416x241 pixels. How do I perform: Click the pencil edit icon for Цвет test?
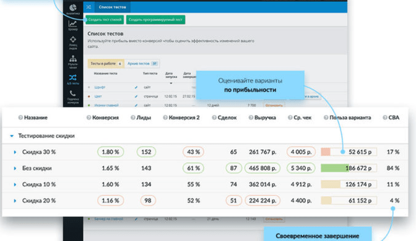tap(136, 96)
